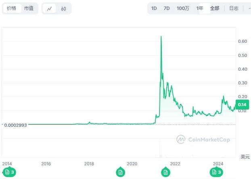This screenshot has width=251, height=179.
Task: Toggle 日志 (log) scale
Action: [234, 8]
